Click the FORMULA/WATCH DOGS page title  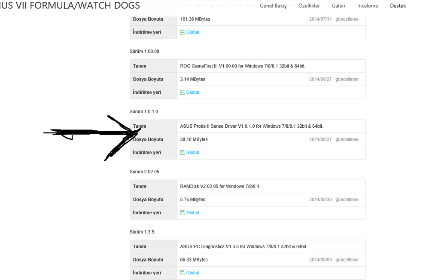coord(70,5)
